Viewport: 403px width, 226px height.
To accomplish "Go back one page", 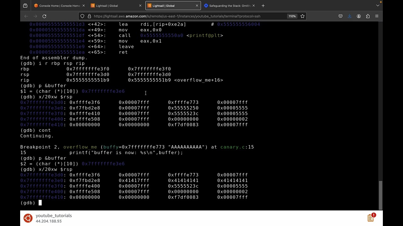I will point(26,16).
